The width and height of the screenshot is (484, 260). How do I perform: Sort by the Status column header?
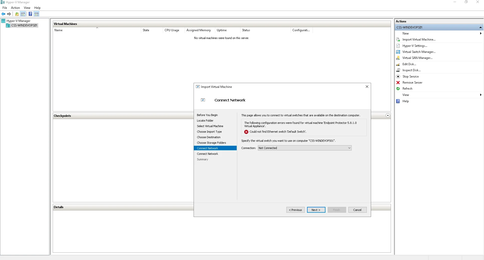click(x=265, y=30)
